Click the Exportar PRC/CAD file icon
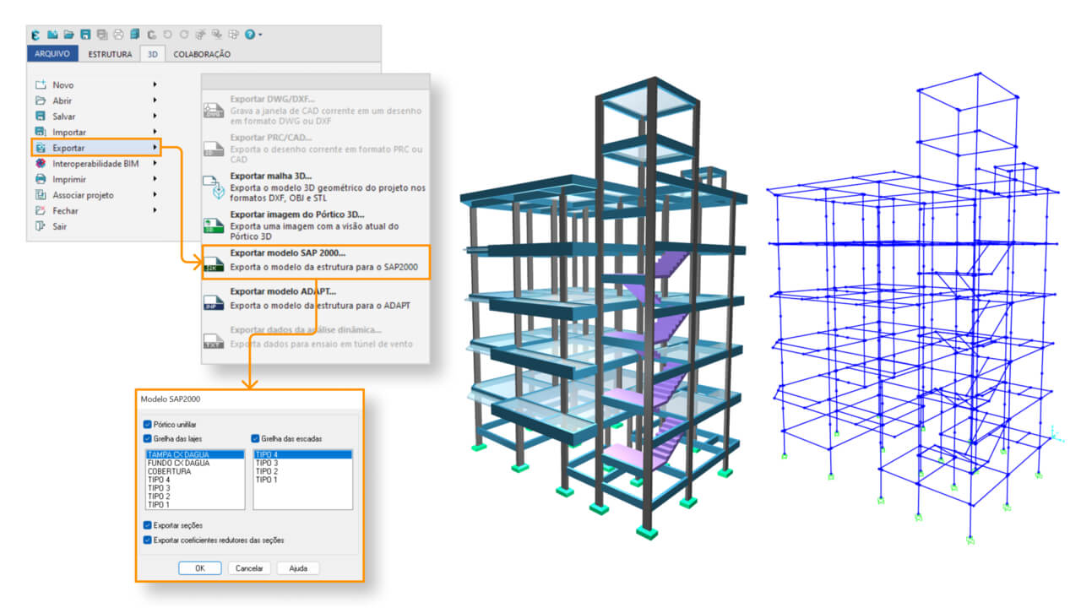 coord(215,149)
